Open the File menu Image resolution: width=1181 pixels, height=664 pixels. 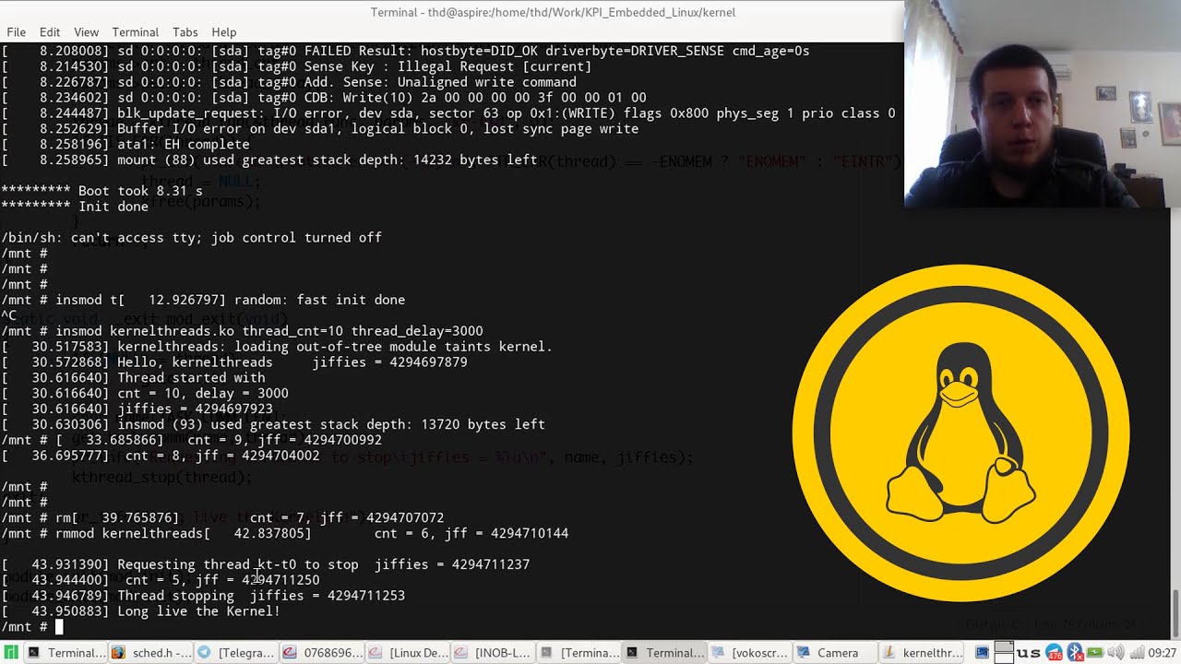pos(16,32)
